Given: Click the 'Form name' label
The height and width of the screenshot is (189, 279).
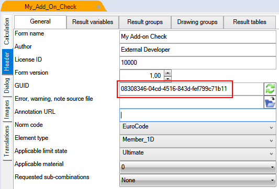Looking at the screenshot, I should pos(29,33).
